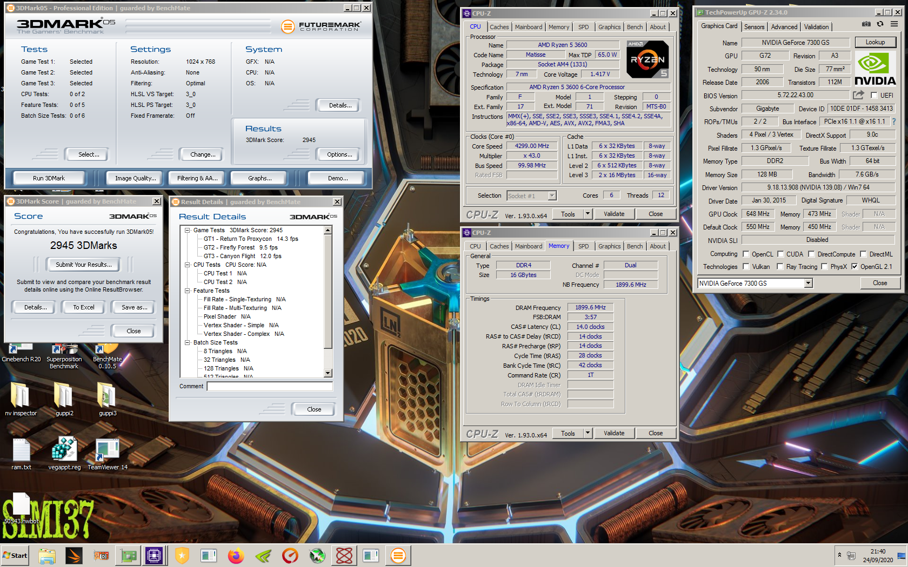Image resolution: width=908 pixels, height=567 pixels.
Task: Click Submit Your Results button
Action: coord(84,265)
